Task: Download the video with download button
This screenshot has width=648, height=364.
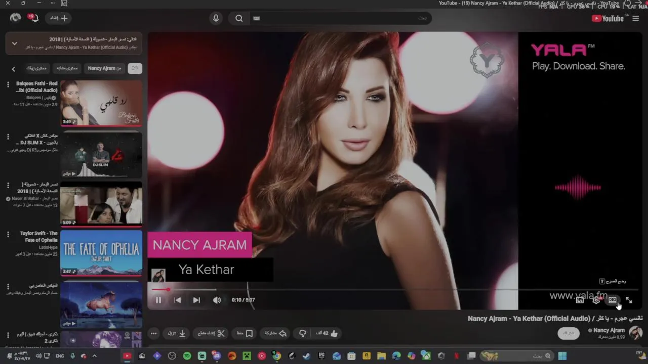Action: [177, 333]
